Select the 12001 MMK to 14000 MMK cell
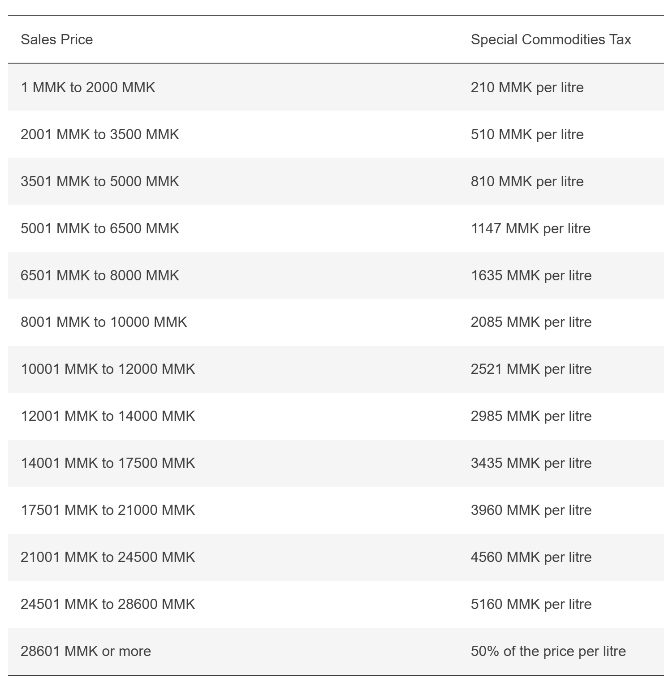 pyautogui.click(x=108, y=416)
